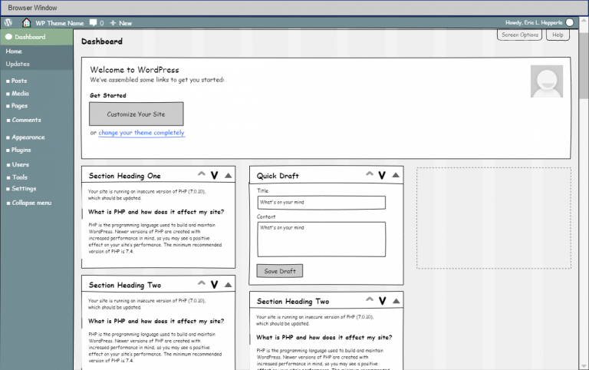Click New in the admin bar

(126, 23)
